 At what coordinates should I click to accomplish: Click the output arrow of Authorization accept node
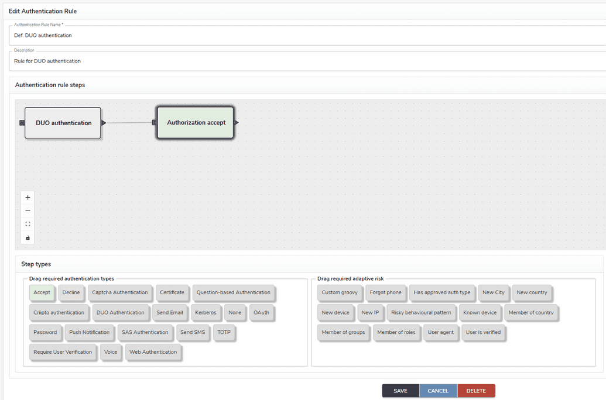[237, 123]
